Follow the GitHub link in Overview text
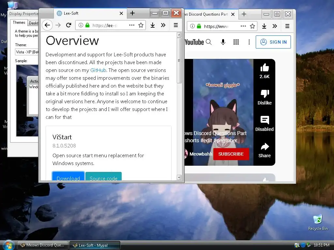This screenshot has height=250, width=334. click(98, 70)
